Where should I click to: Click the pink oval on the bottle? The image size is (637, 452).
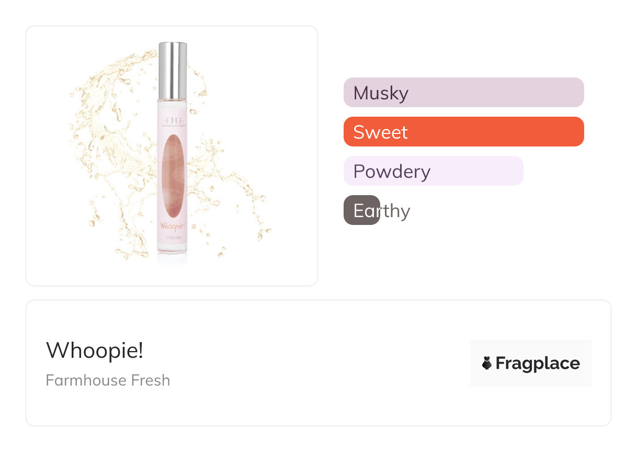pyautogui.click(x=173, y=177)
